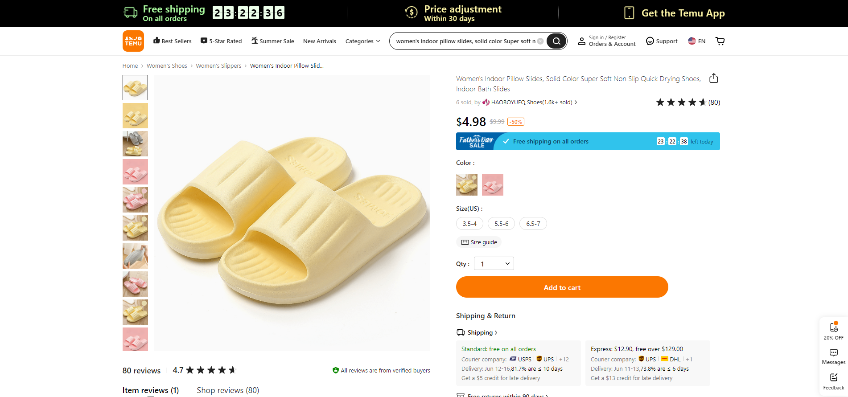848x397 pixels.
Task: Open the Size guide link
Action: pyautogui.click(x=479, y=242)
